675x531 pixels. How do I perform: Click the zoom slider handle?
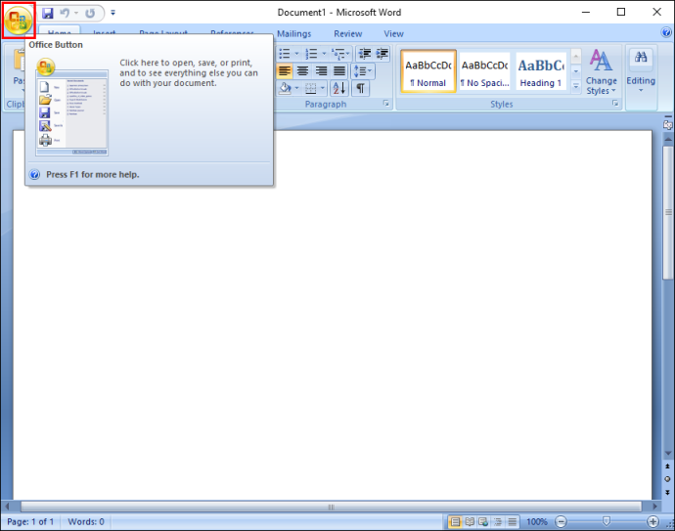(607, 521)
